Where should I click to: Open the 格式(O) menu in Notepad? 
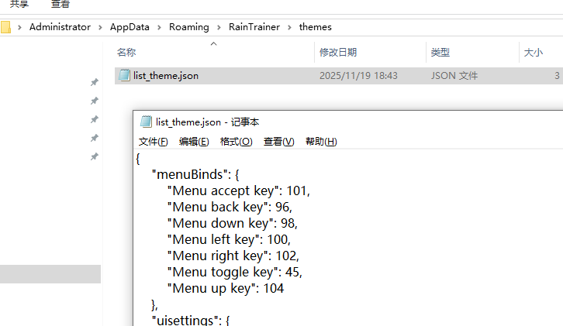[x=236, y=142]
